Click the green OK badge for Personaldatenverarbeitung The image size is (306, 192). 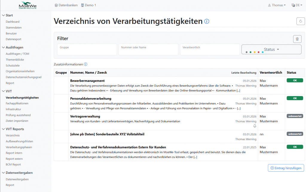295,98
